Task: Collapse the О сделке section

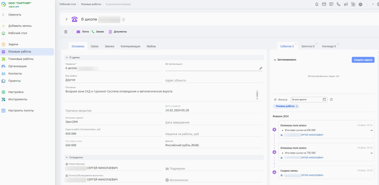Action: tap(67, 57)
